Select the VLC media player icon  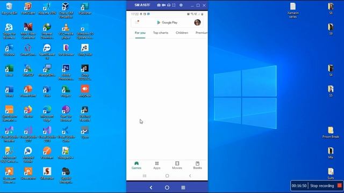click(x=66, y=31)
